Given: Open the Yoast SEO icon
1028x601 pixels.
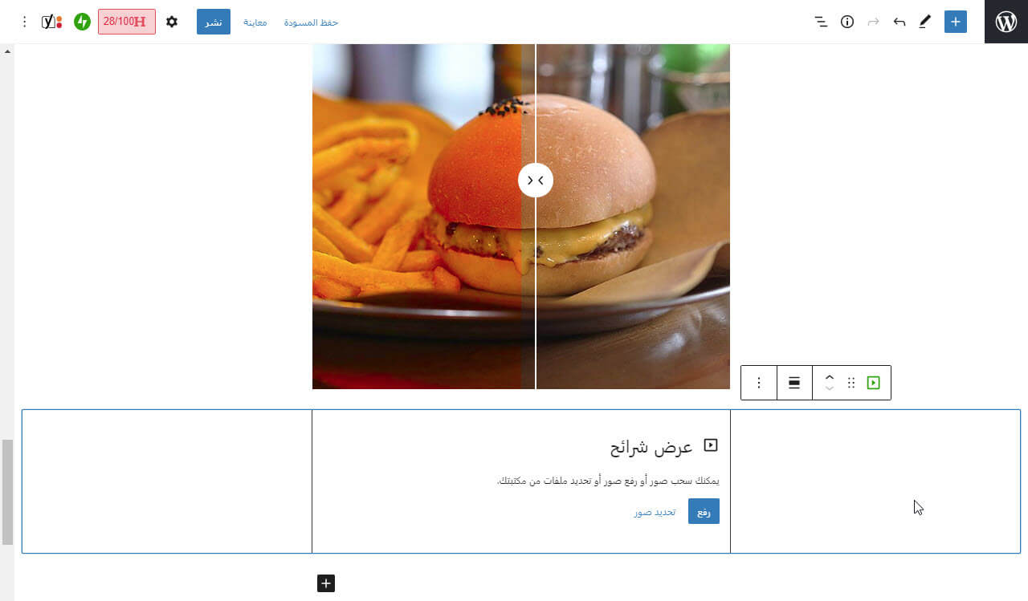Looking at the screenshot, I should 51,22.
